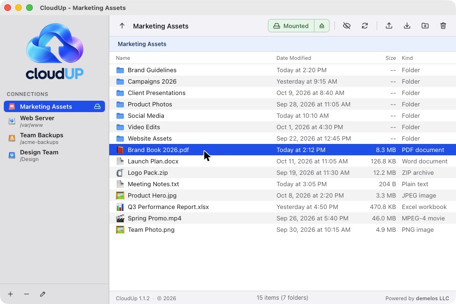Toggle hidden files eye icon
Image resolution: width=456 pixels, height=304 pixels.
pyautogui.click(x=346, y=26)
